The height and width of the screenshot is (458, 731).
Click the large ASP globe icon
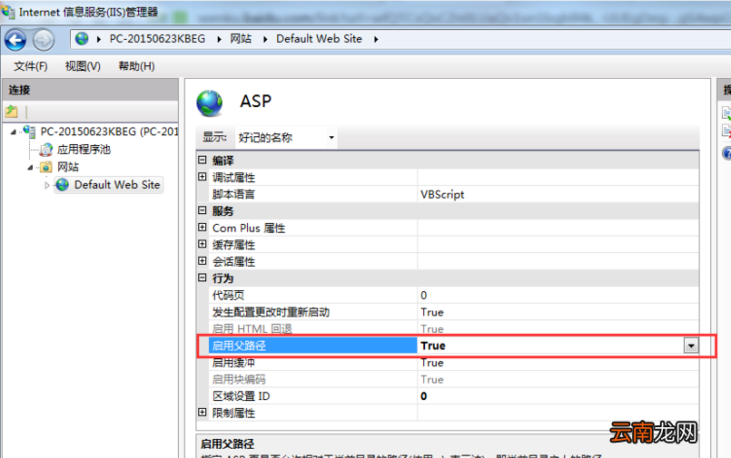click(x=210, y=102)
